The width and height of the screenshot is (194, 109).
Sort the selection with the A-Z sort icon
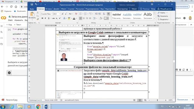(104, 14)
